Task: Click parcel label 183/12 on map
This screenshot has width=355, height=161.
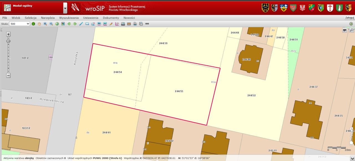Action: pyautogui.click(x=26, y=128)
